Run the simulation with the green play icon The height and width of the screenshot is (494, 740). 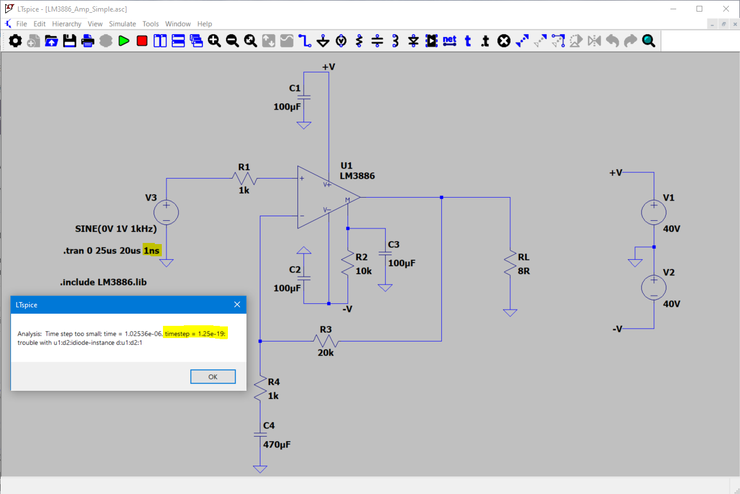click(124, 41)
